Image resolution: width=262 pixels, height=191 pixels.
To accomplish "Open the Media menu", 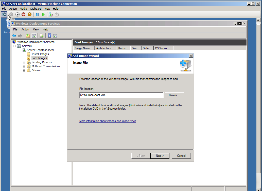I will [x=23, y=9].
